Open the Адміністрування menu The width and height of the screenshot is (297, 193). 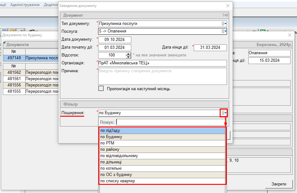25,5
